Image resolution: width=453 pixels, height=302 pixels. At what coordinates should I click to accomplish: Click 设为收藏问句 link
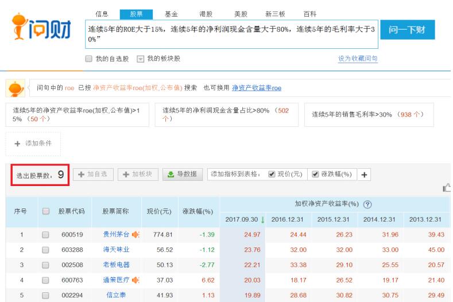358,59
